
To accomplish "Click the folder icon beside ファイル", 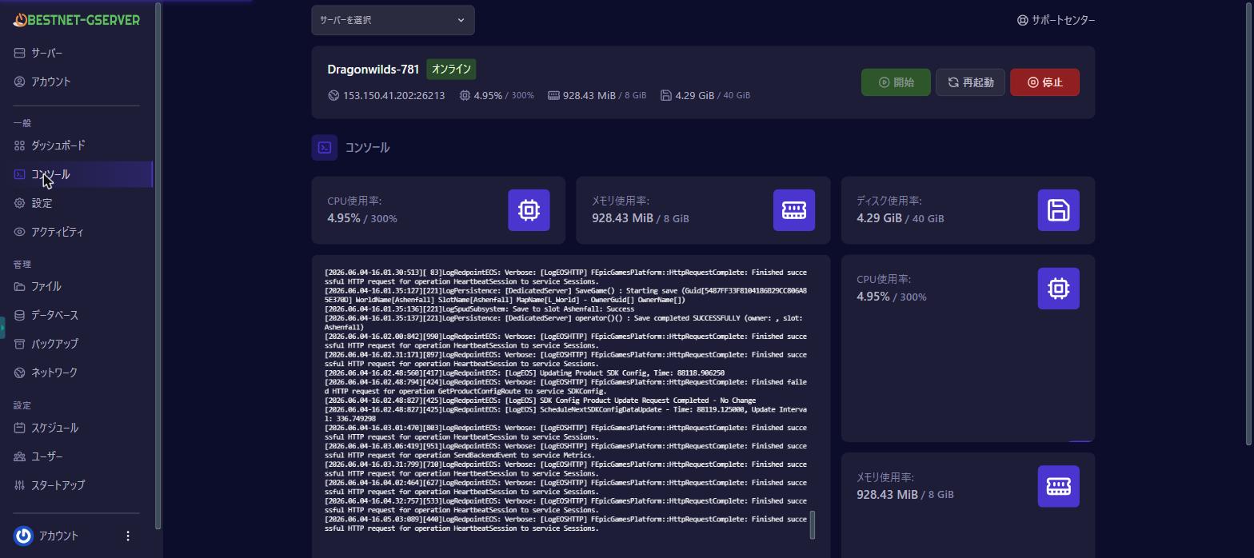I will (19, 286).
